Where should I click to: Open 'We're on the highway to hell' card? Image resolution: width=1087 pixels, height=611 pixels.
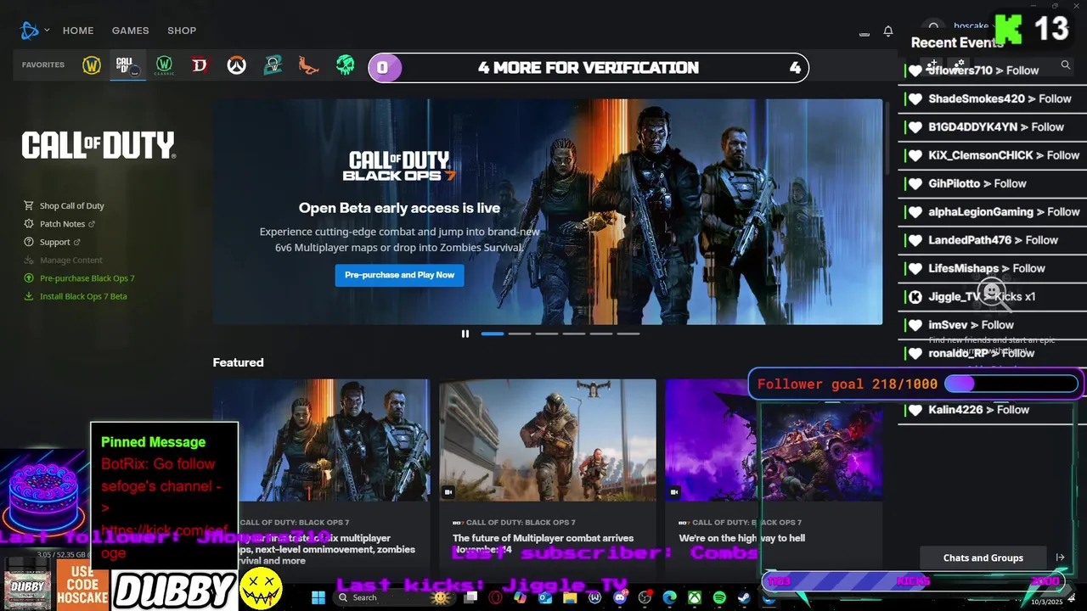[774, 474]
